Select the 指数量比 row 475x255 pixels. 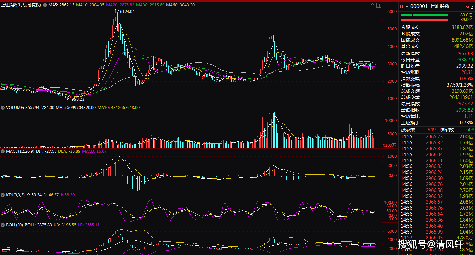(x=437, y=116)
